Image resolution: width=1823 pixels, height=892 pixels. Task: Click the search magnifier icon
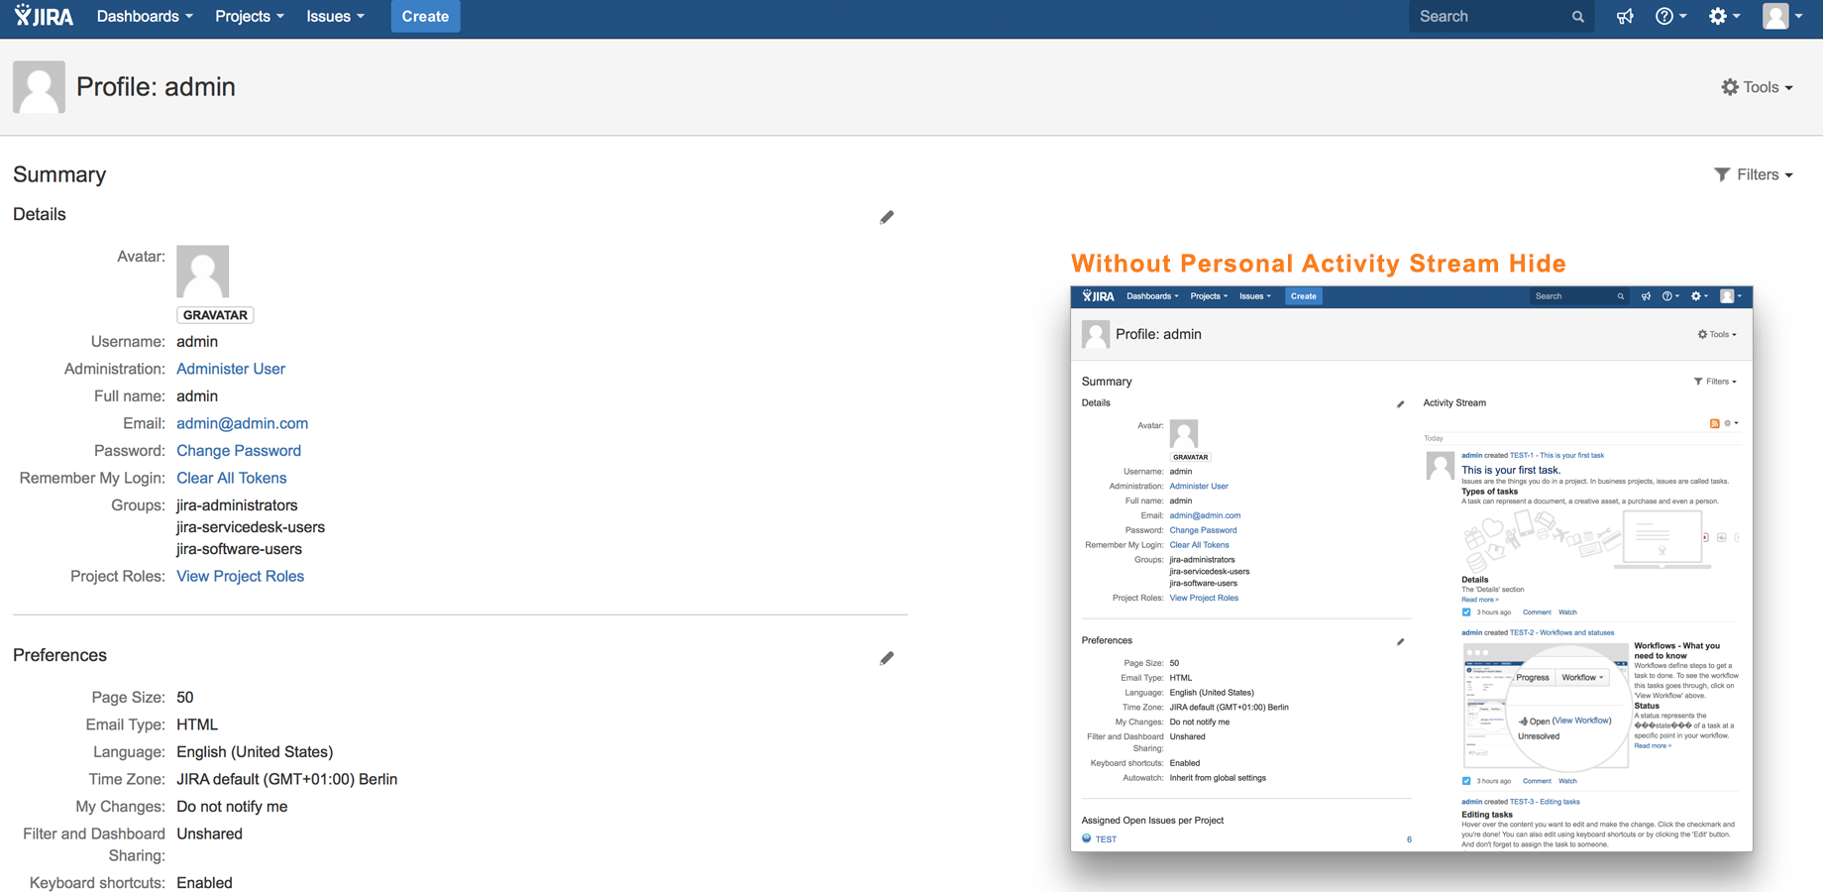(x=1577, y=17)
